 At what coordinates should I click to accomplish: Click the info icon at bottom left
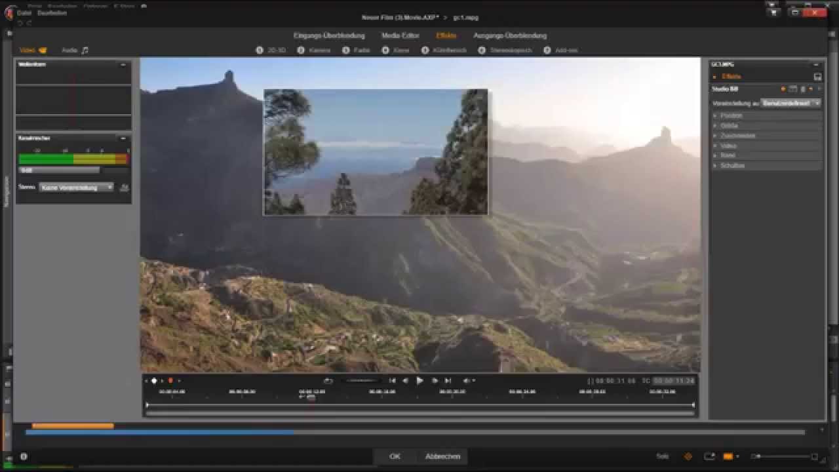24,456
